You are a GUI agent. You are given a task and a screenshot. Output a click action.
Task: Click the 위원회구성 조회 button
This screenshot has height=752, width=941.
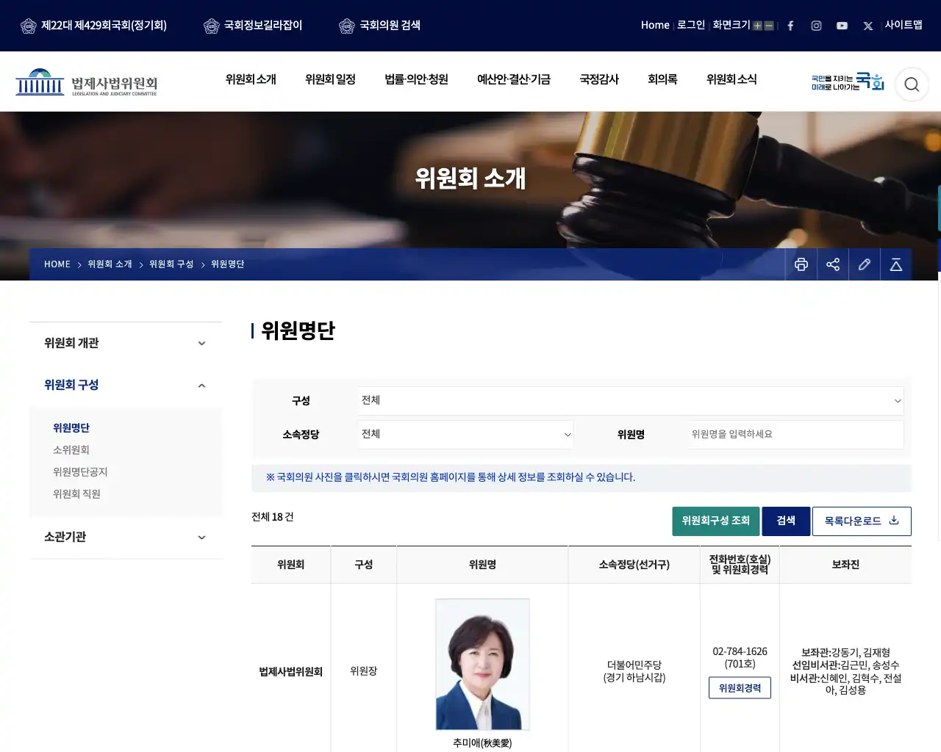pos(716,521)
